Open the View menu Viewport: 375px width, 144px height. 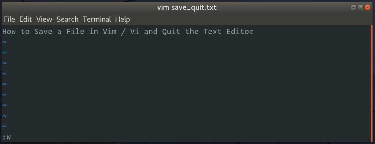coord(44,19)
